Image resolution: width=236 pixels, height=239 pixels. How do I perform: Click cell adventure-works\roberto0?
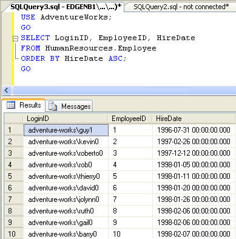point(66,153)
